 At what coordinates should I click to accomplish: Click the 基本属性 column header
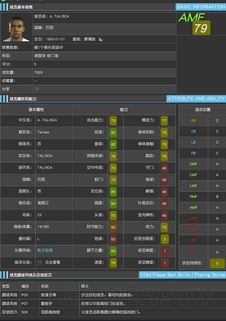pos(36,110)
